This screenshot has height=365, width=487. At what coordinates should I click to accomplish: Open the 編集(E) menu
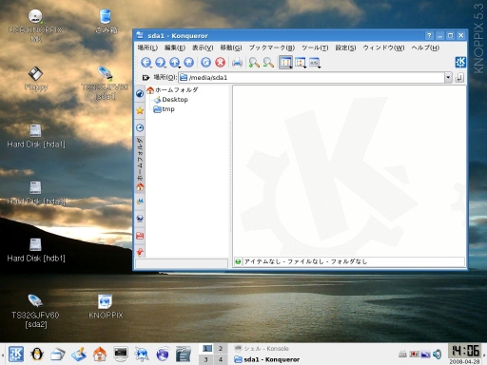point(175,48)
